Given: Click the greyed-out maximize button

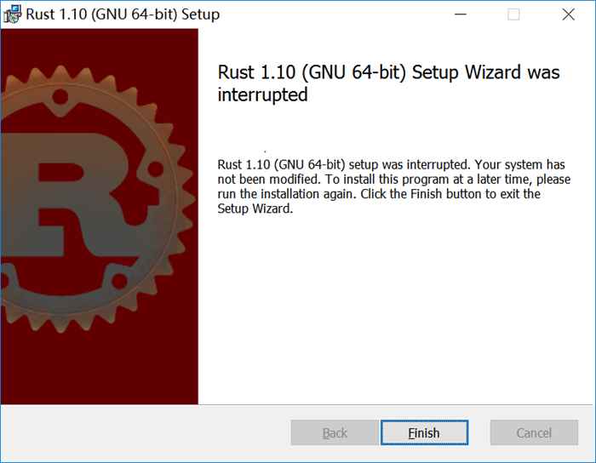Looking at the screenshot, I should [513, 14].
